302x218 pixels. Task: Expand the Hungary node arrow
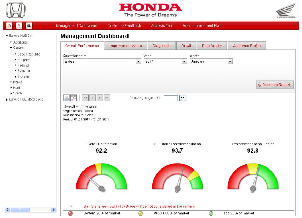pyautogui.click(x=15, y=60)
